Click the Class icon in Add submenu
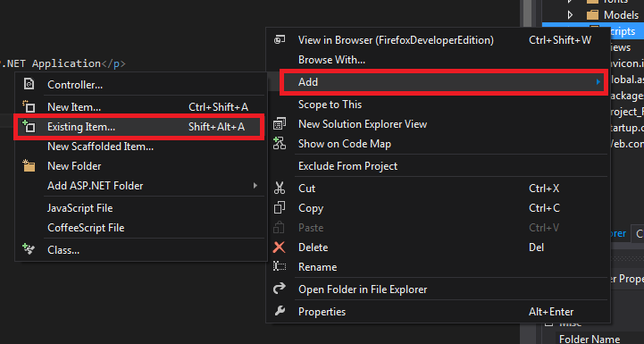The width and height of the screenshot is (644, 344). pos(29,249)
